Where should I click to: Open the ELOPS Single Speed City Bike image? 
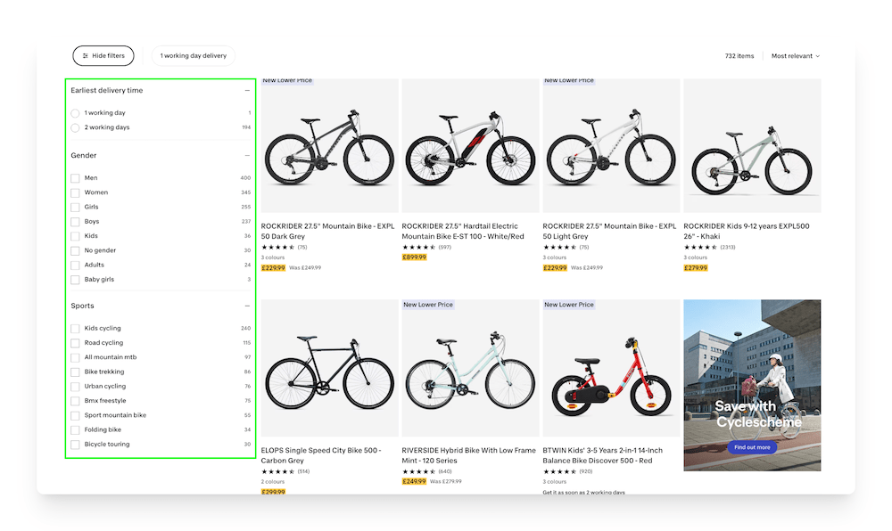(x=329, y=370)
